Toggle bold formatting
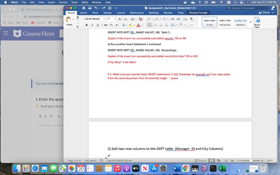This screenshot has height=175, width=280. 87,25
